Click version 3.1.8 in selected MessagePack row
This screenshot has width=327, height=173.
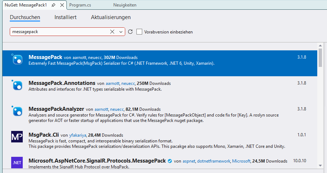[x=302, y=57]
